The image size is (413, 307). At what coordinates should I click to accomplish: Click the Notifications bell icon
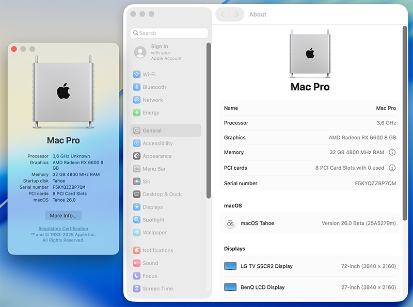(136, 250)
